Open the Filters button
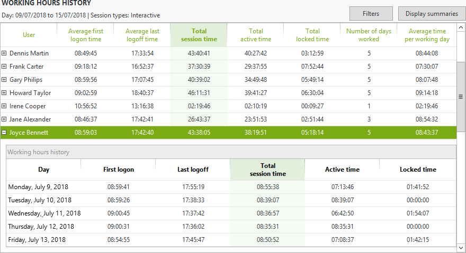This screenshot has width=466, height=253. 371,14
